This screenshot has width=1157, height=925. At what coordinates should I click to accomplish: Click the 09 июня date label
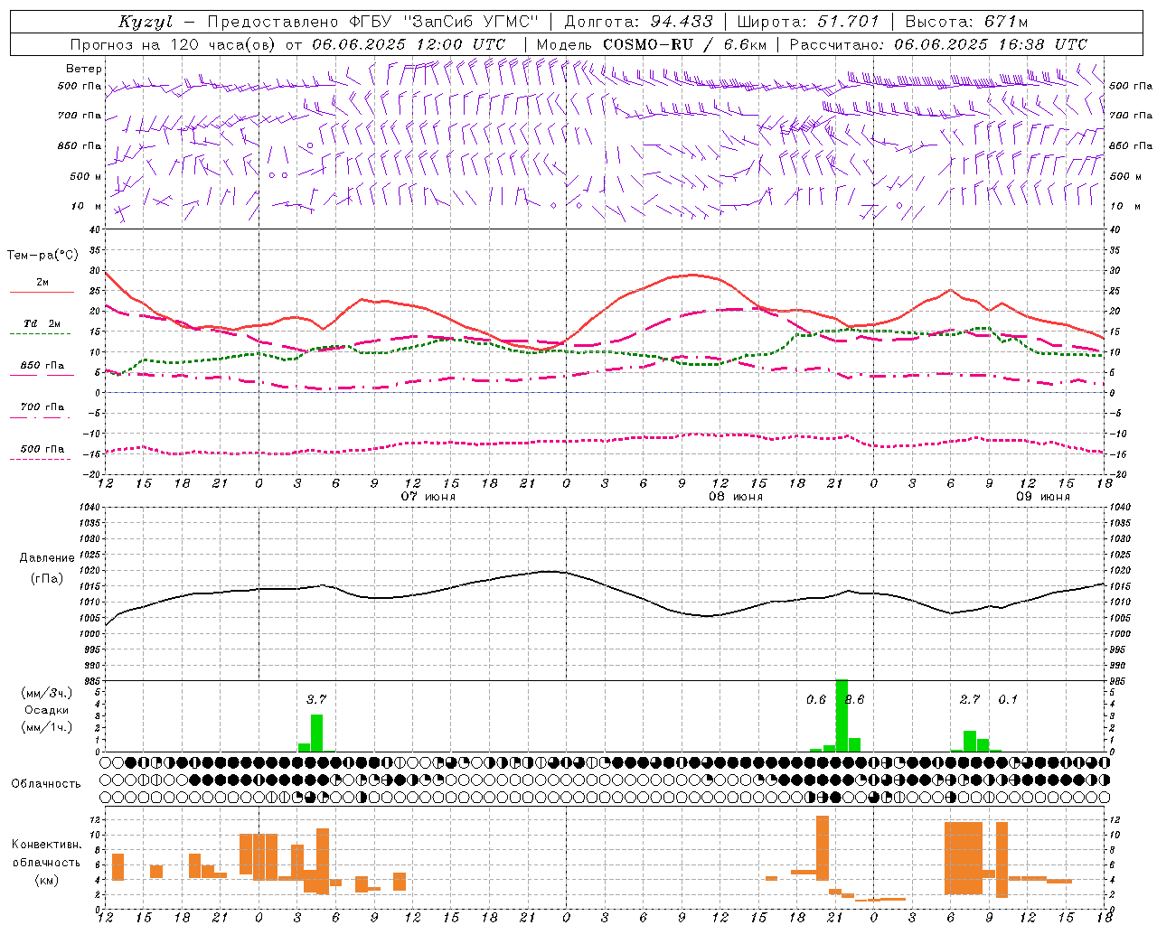point(1043,497)
